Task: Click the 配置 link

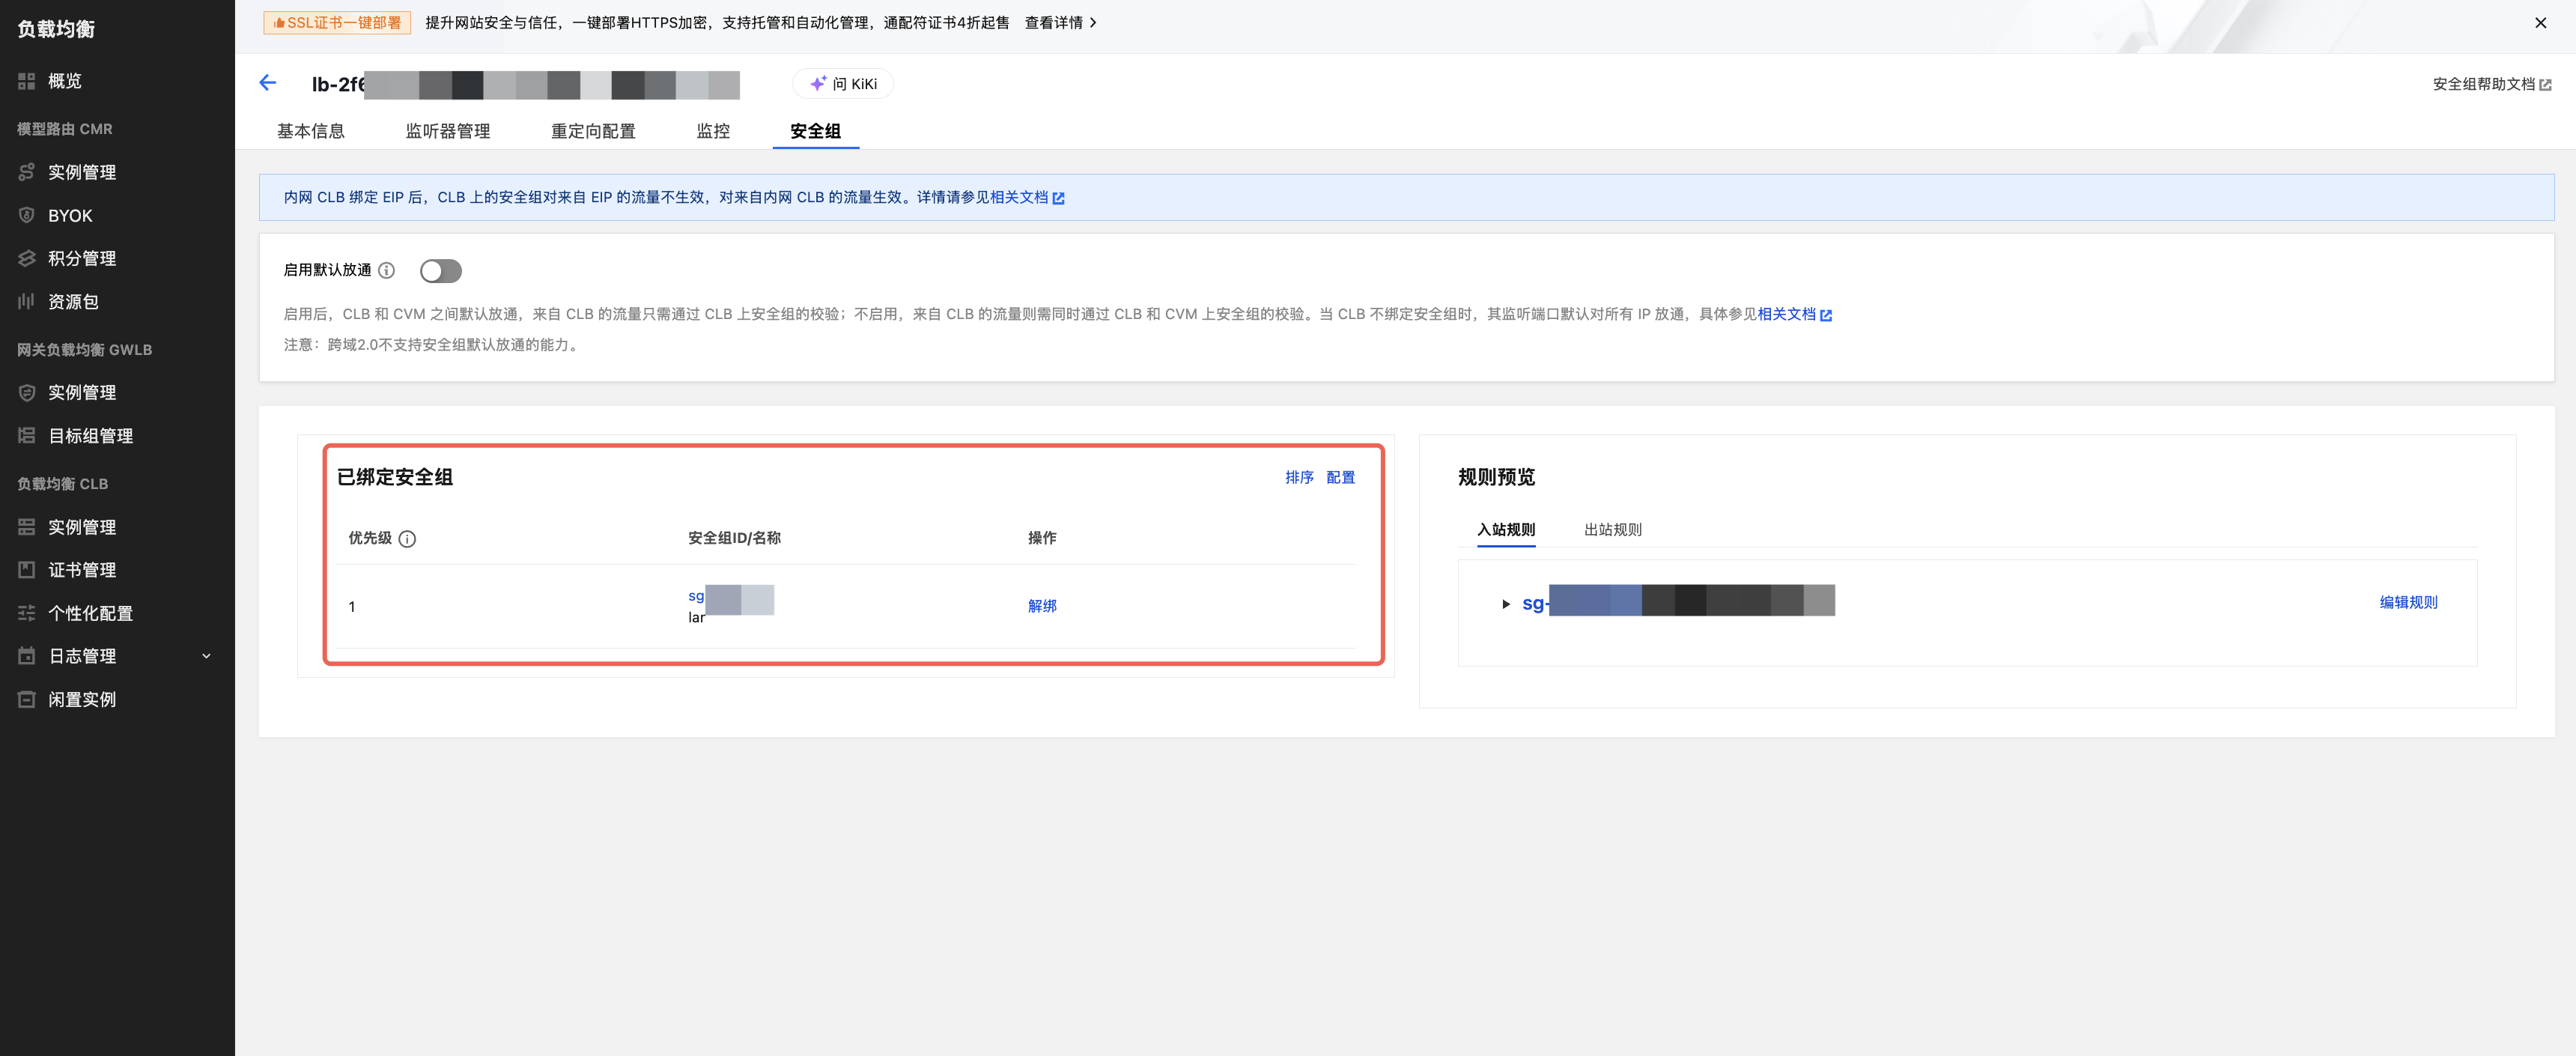Action: (x=1340, y=478)
